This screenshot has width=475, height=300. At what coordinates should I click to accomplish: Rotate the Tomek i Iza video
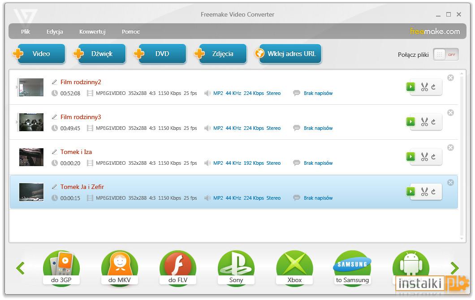[433, 157]
